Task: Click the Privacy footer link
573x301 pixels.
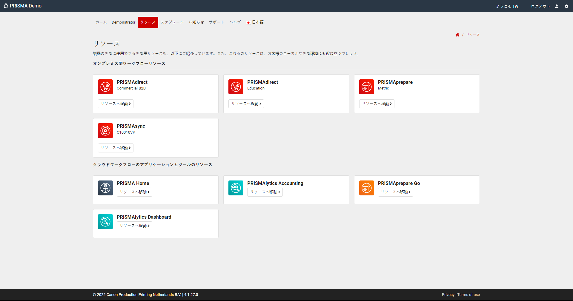Action: click(x=448, y=295)
